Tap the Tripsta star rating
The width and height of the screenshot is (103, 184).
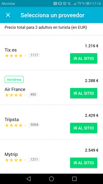coord(16,125)
